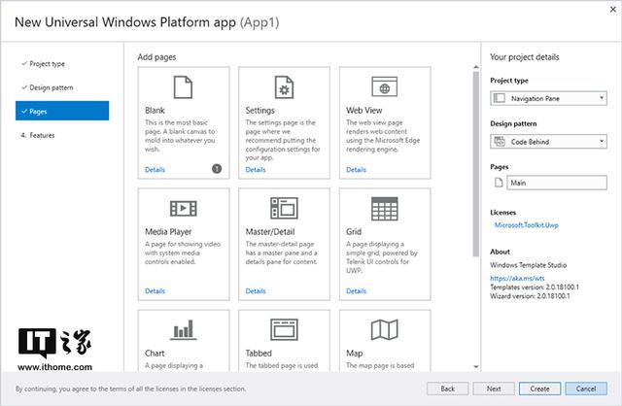622x406 pixels.
Task: Select the Map page icon
Action: [x=385, y=330]
